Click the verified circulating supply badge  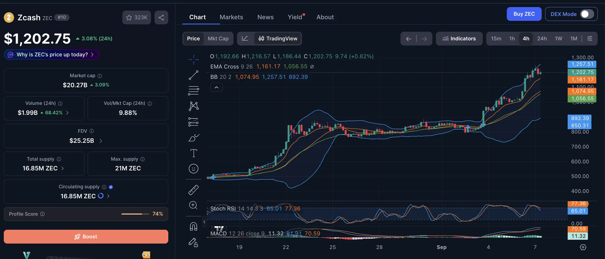[111, 187]
